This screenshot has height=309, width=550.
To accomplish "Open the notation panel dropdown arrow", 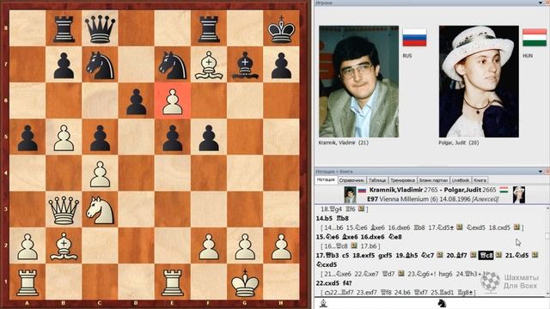I will click(541, 172).
